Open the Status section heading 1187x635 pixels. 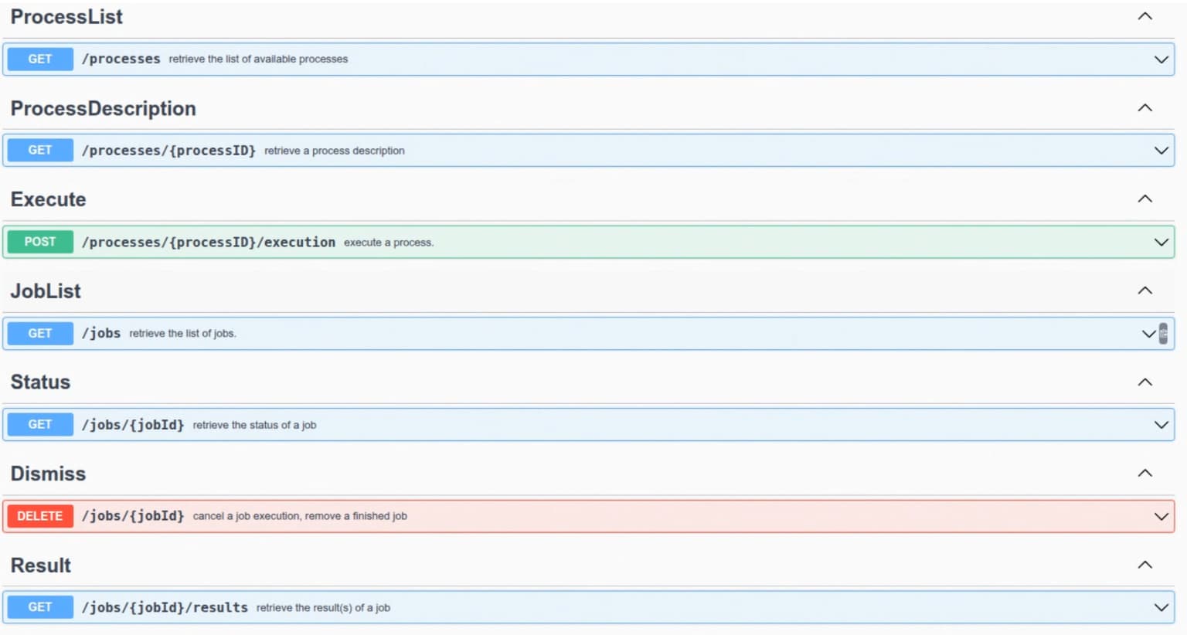point(40,382)
